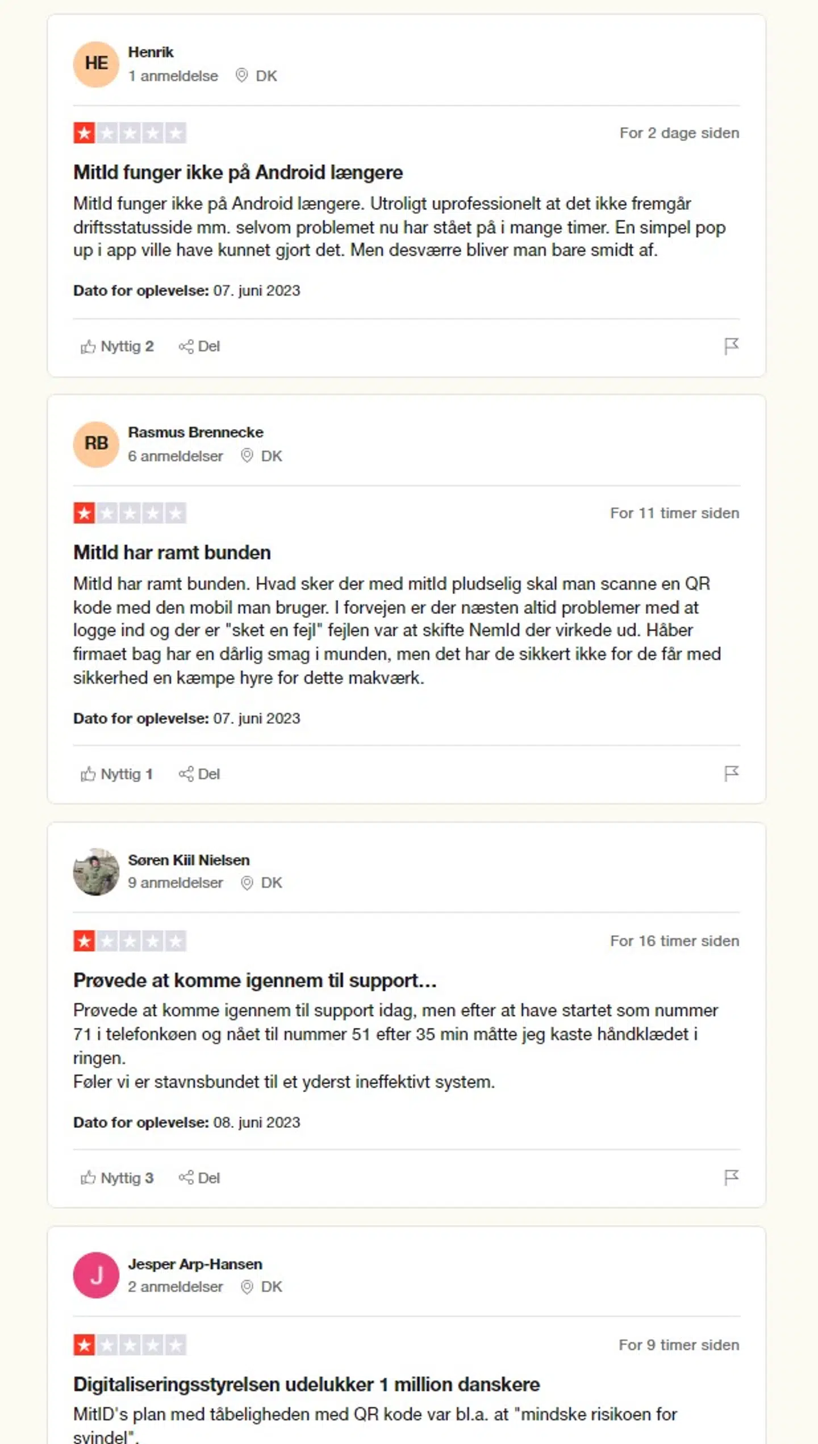The image size is (818, 1444).
Task: Click Søren Kiil Nielsen's profile photo
Action: tap(96, 872)
